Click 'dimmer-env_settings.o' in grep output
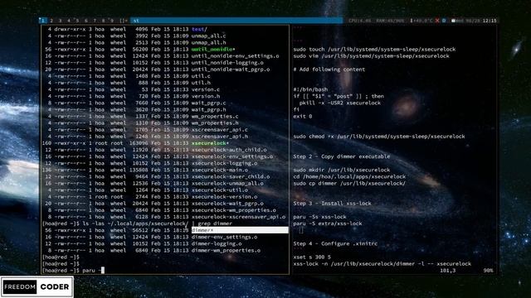This screenshot has height=298, width=531. [x=224, y=238]
